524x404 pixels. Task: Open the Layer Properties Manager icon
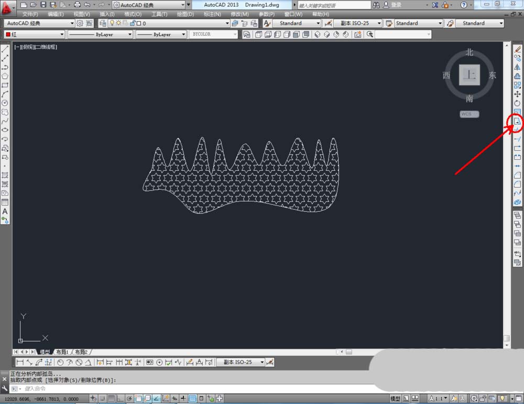click(x=103, y=23)
